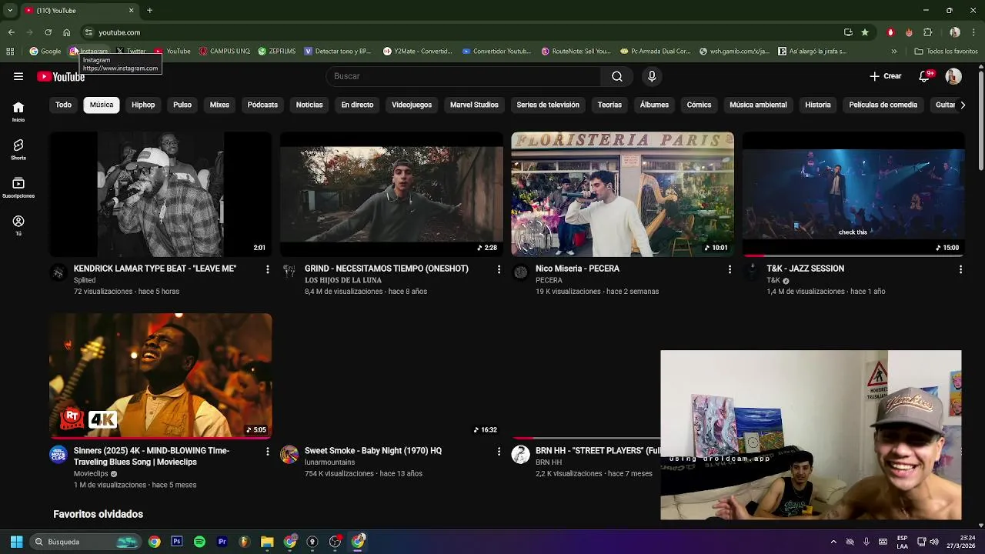Open the lunarmountains channel avatar

[x=289, y=455]
